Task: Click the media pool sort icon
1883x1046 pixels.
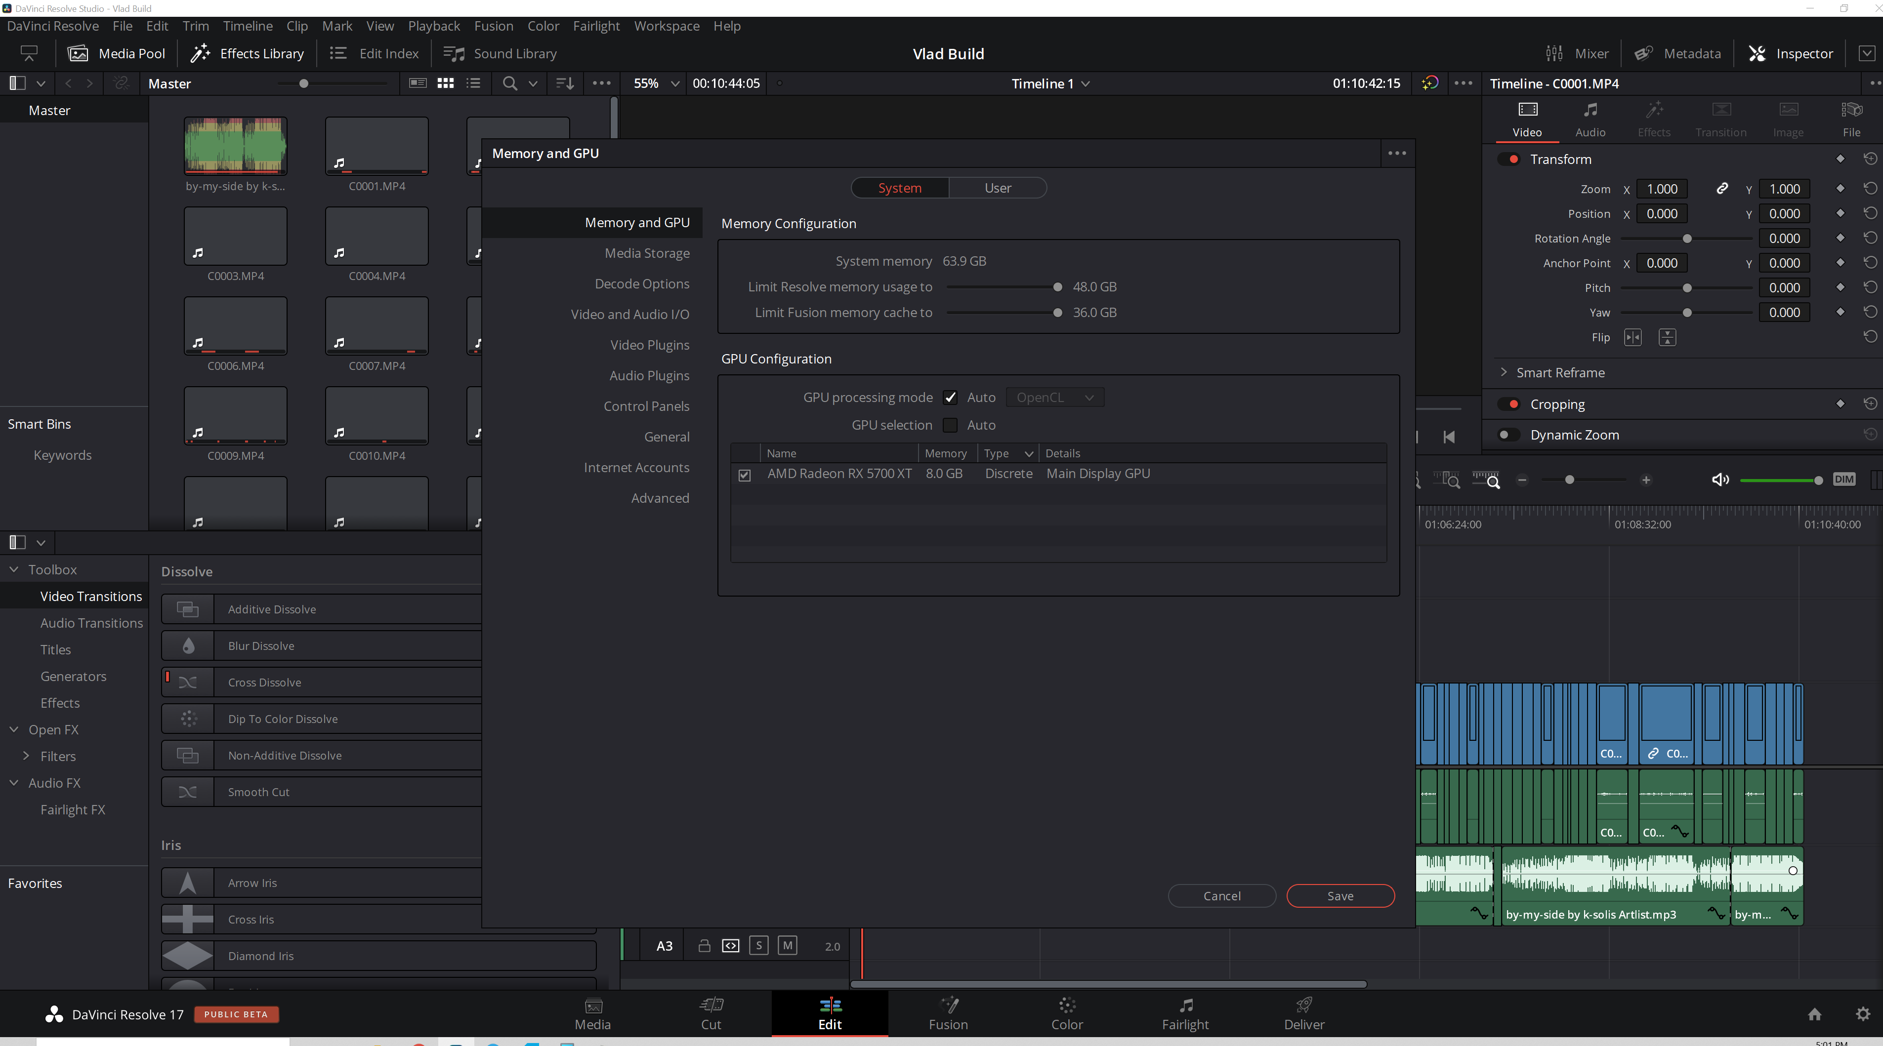Action: point(565,83)
